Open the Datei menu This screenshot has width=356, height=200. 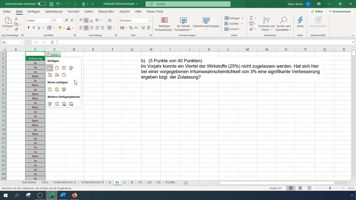pyautogui.click(x=7, y=11)
